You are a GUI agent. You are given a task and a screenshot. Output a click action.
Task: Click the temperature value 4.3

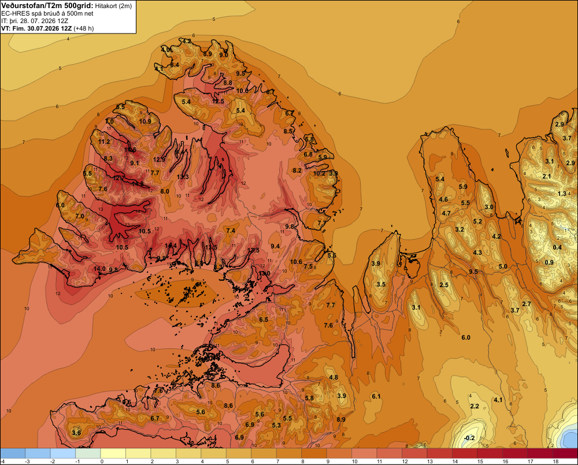coord(477,252)
